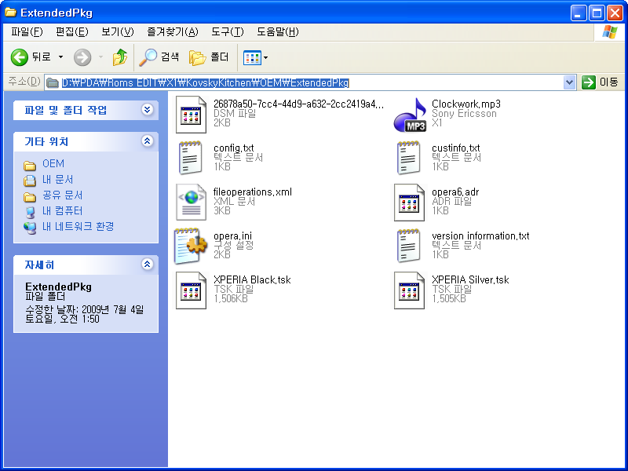Screen dimensions: 628x471
Task: Select the config.txt text document icon
Action: [191, 157]
